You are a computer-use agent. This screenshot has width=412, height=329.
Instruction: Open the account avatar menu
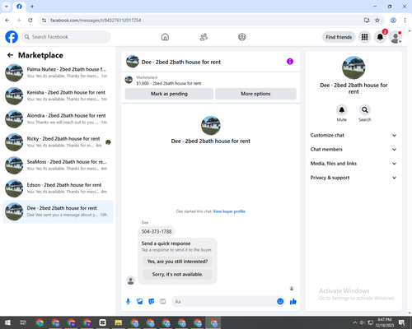(396, 37)
